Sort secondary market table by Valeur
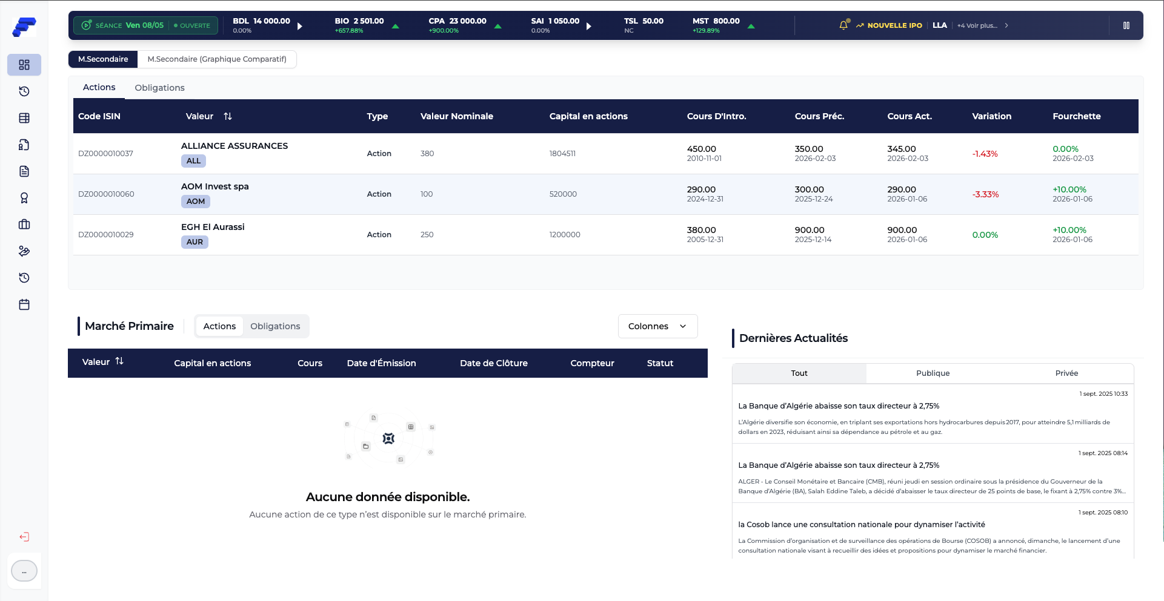Image resolution: width=1164 pixels, height=601 pixels. pos(228,116)
